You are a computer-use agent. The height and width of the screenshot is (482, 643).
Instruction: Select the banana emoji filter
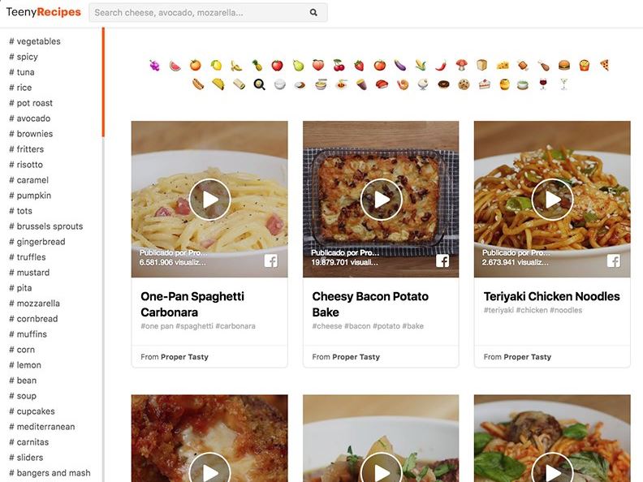click(x=236, y=65)
